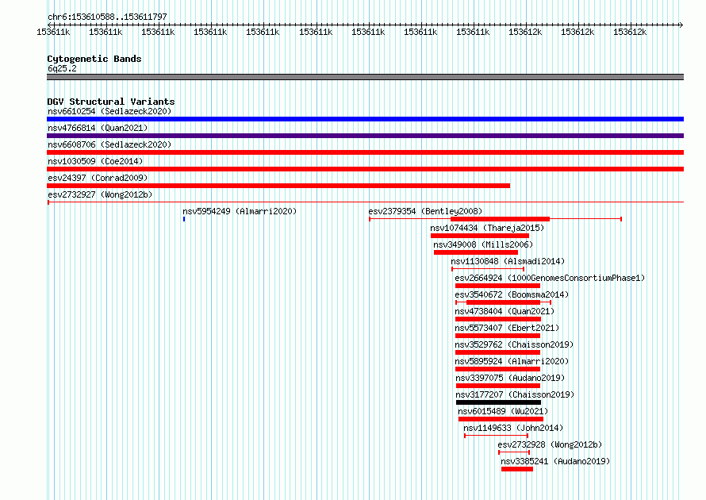Open nsv3397075 (Audano2019) variant label

(x=510, y=378)
